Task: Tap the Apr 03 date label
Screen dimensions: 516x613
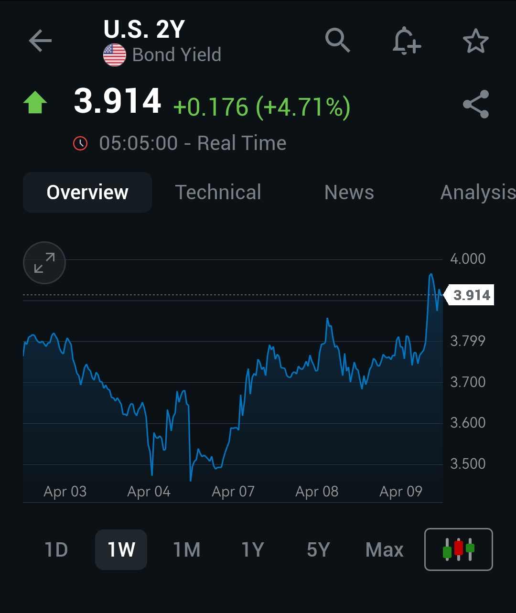Action: [65, 492]
